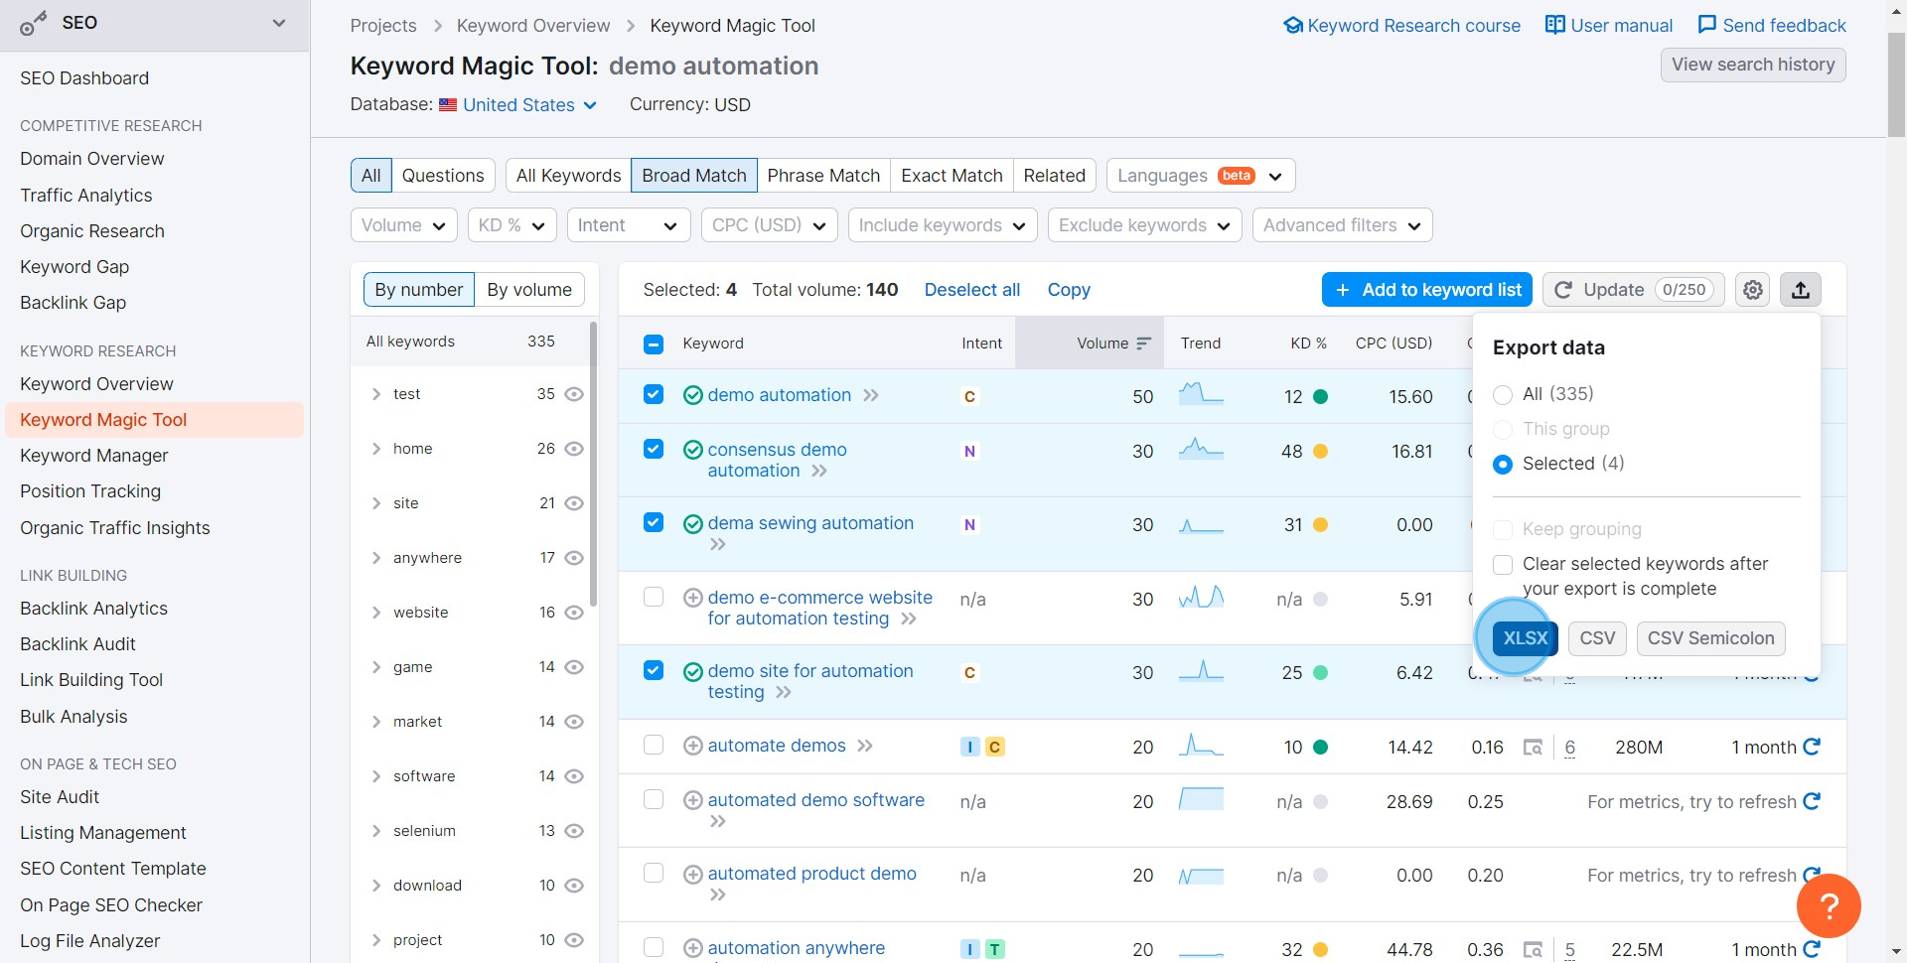
Task: Click the Update 0/250 button
Action: click(x=1634, y=290)
